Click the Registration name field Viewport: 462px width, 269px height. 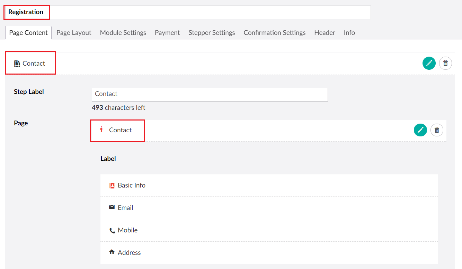click(187, 12)
